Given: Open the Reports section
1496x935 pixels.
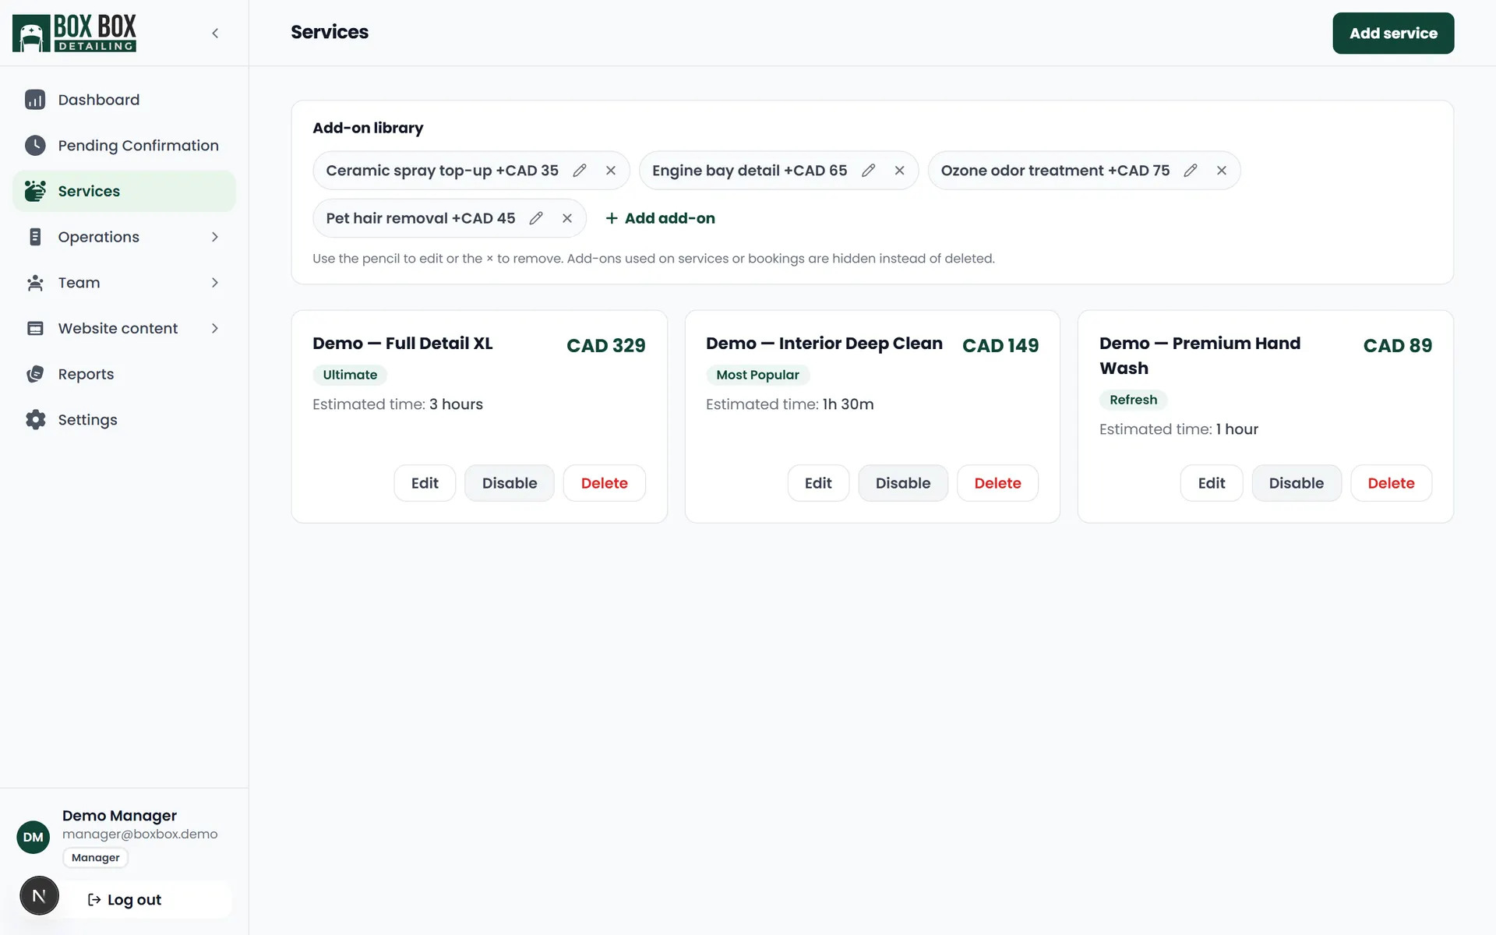Looking at the screenshot, I should pos(124,374).
